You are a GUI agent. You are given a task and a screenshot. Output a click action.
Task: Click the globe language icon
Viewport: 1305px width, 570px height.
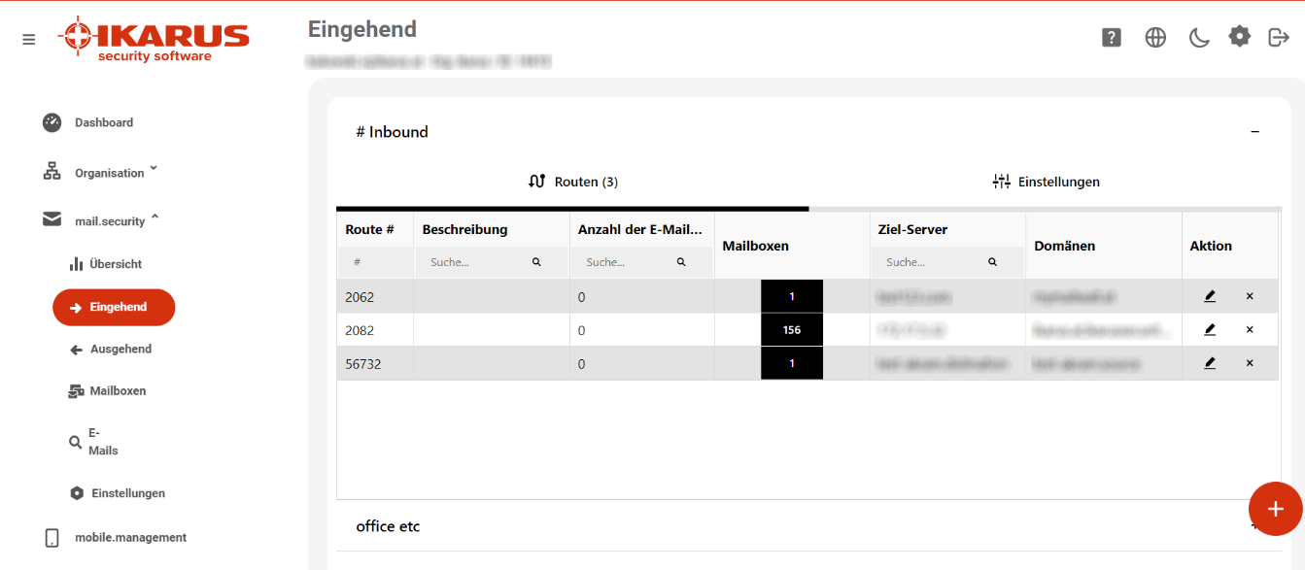tap(1155, 38)
